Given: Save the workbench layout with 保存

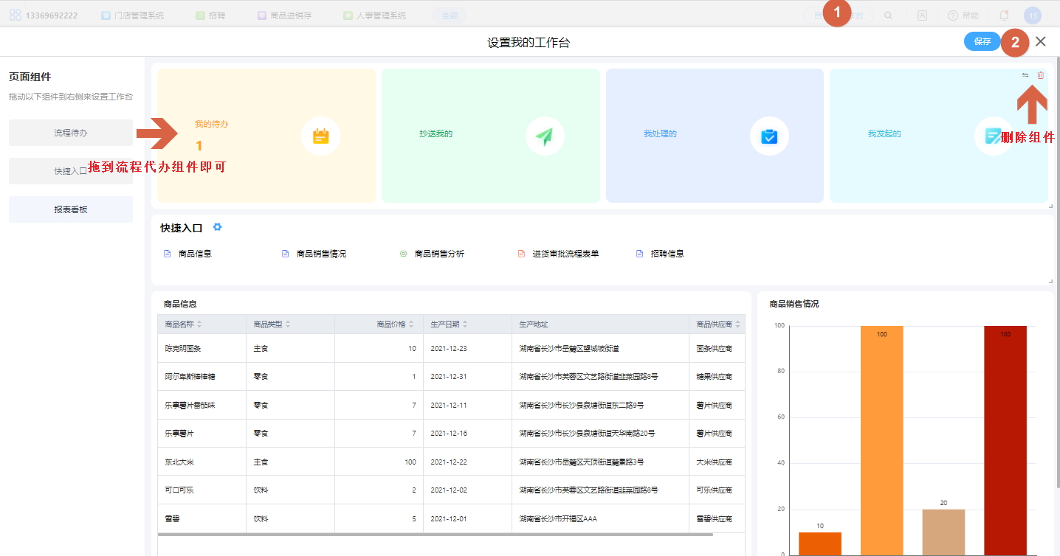Looking at the screenshot, I should point(982,42).
